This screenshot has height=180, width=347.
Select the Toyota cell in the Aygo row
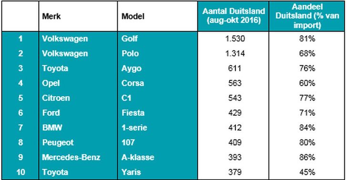pos(78,68)
